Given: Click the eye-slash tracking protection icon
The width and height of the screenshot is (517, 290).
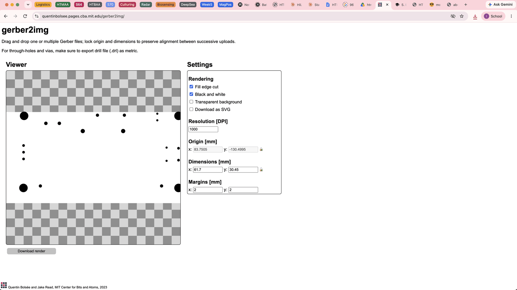Looking at the screenshot, I should tap(453, 16).
